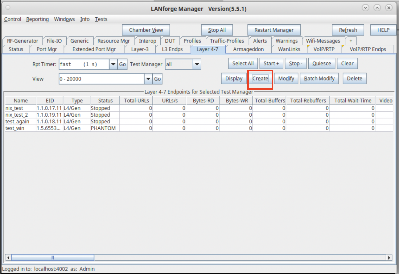Switch to the Traffic-Profiles tab
399x274 pixels.
click(x=227, y=41)
